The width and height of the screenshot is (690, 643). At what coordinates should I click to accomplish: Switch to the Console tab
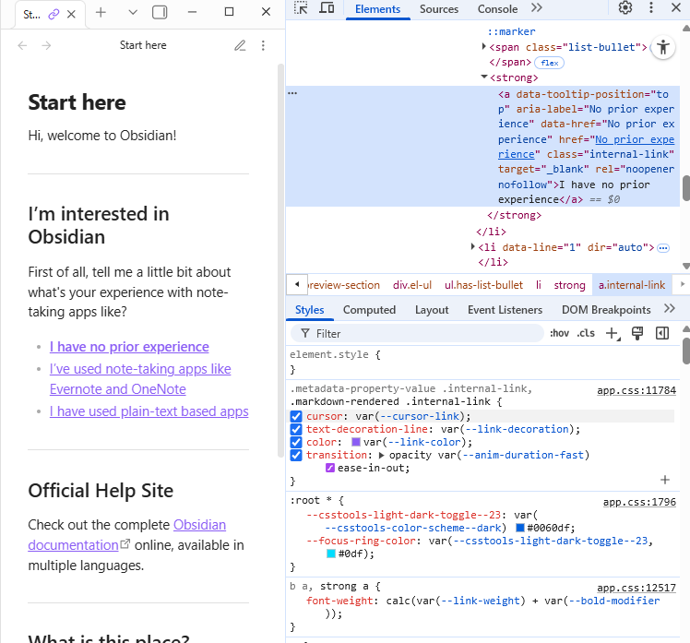pyautogui.click(x=497, y=9)
